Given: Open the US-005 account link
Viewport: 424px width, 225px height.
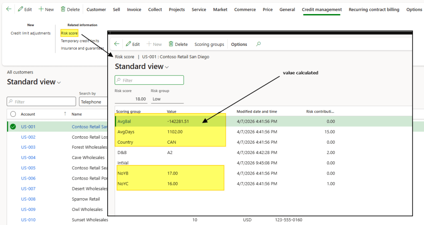Looking at the screenshot, I should point(28,168).
